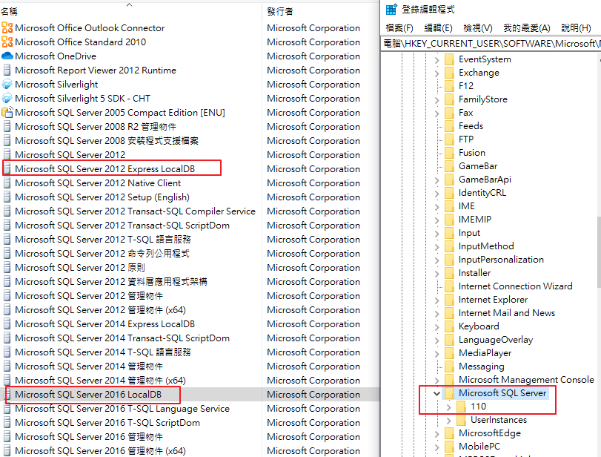Open the 檢視(V) menu in Registry Editor
This screenshot has height=457, width=601.
coord(477,27)
